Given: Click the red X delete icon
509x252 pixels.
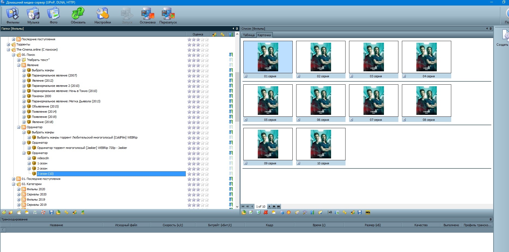Looking at the screenshot, I should coord(266,213).
